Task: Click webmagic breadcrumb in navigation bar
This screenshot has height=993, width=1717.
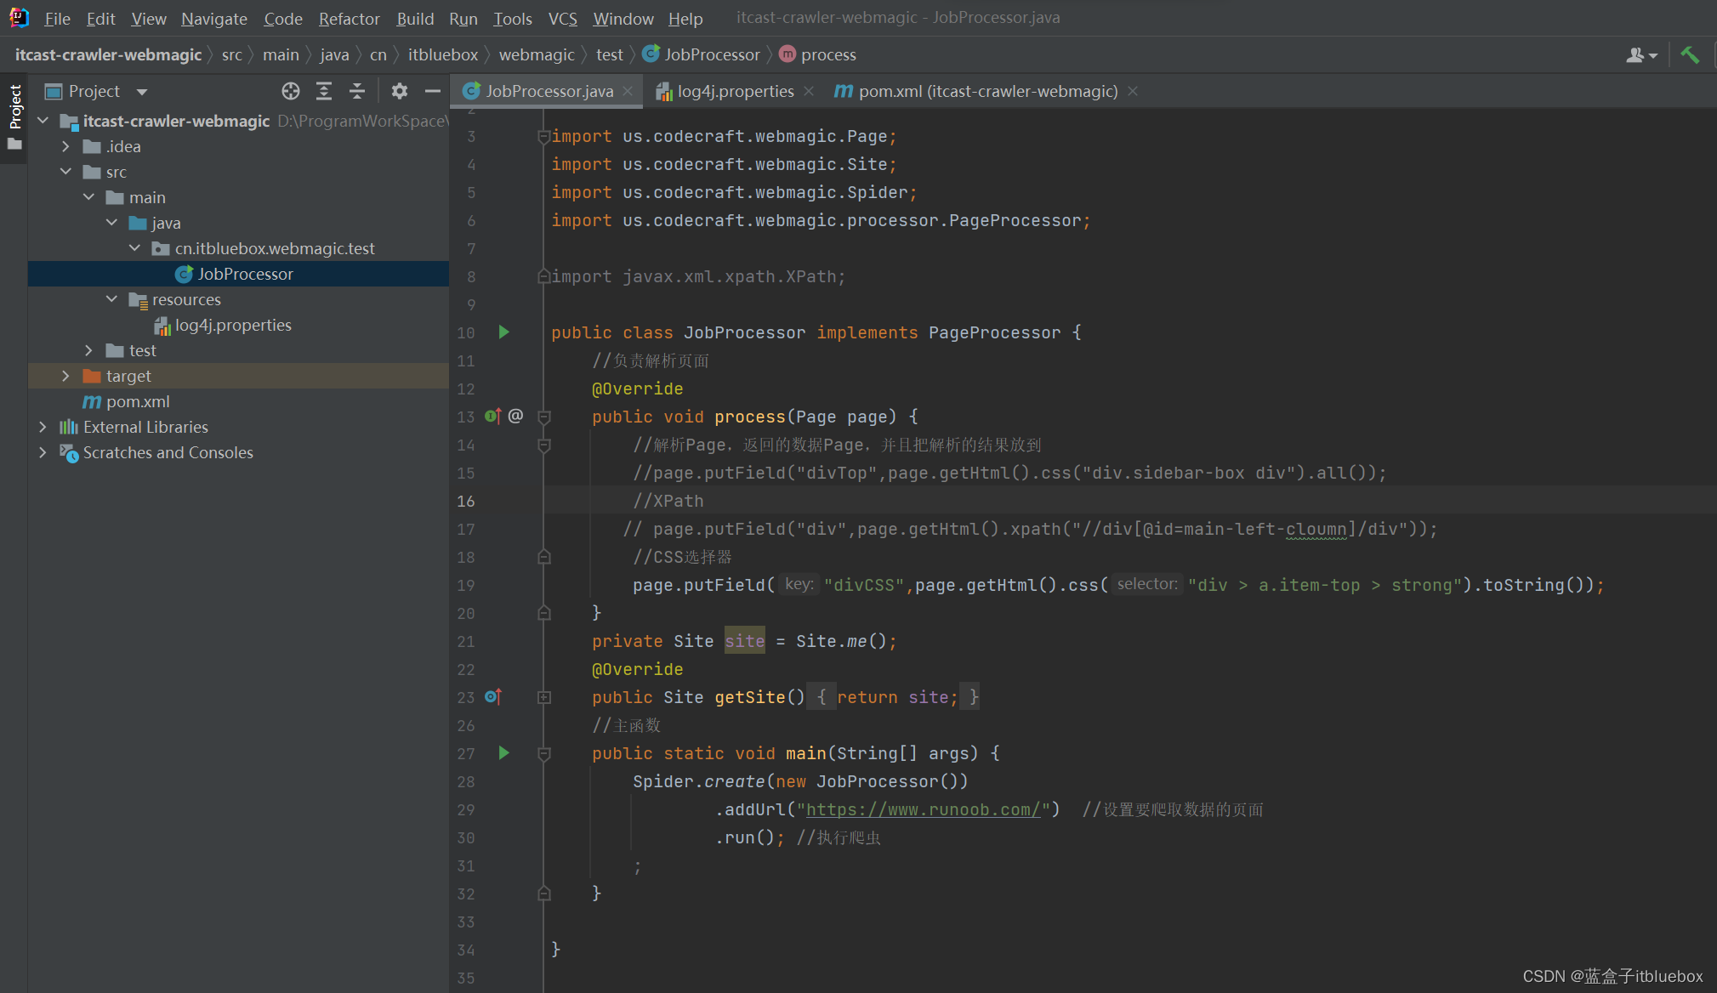Action: pos(537,55)
